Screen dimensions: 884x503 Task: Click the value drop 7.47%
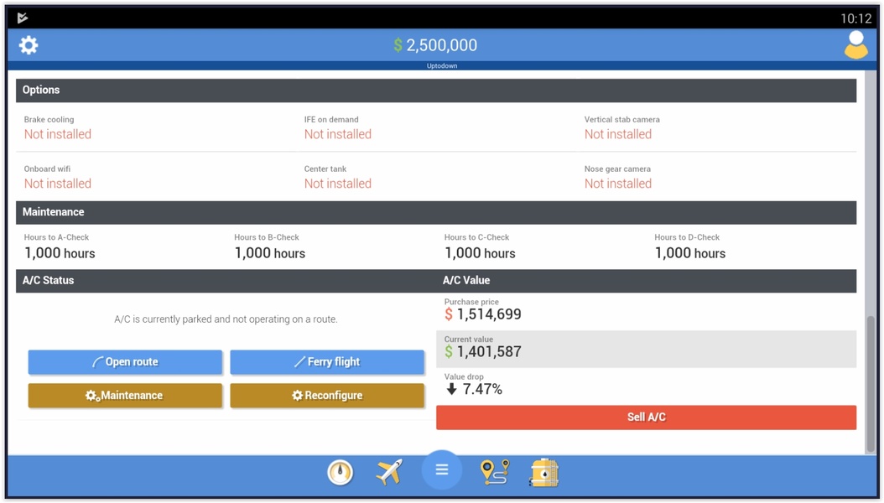474,389
